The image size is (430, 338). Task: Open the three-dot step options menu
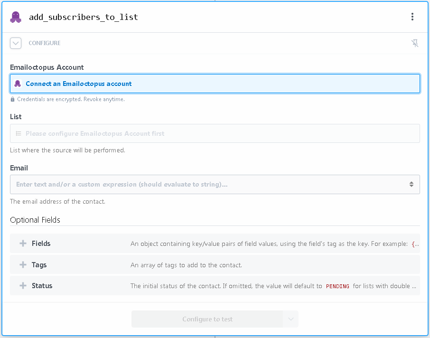412,17
